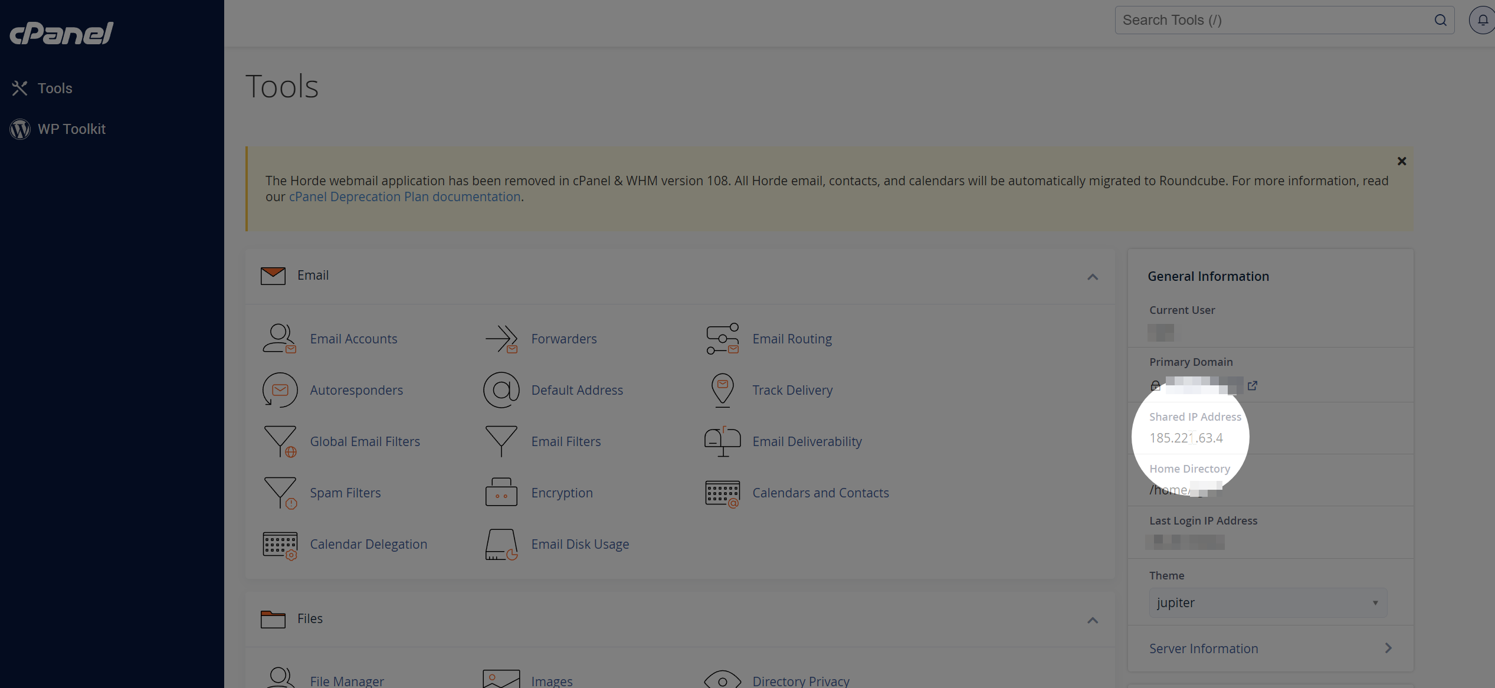Click the Global Email Filters funnel icon
This screenshot has height=688, width=1495.
click(x=280, y=441)
